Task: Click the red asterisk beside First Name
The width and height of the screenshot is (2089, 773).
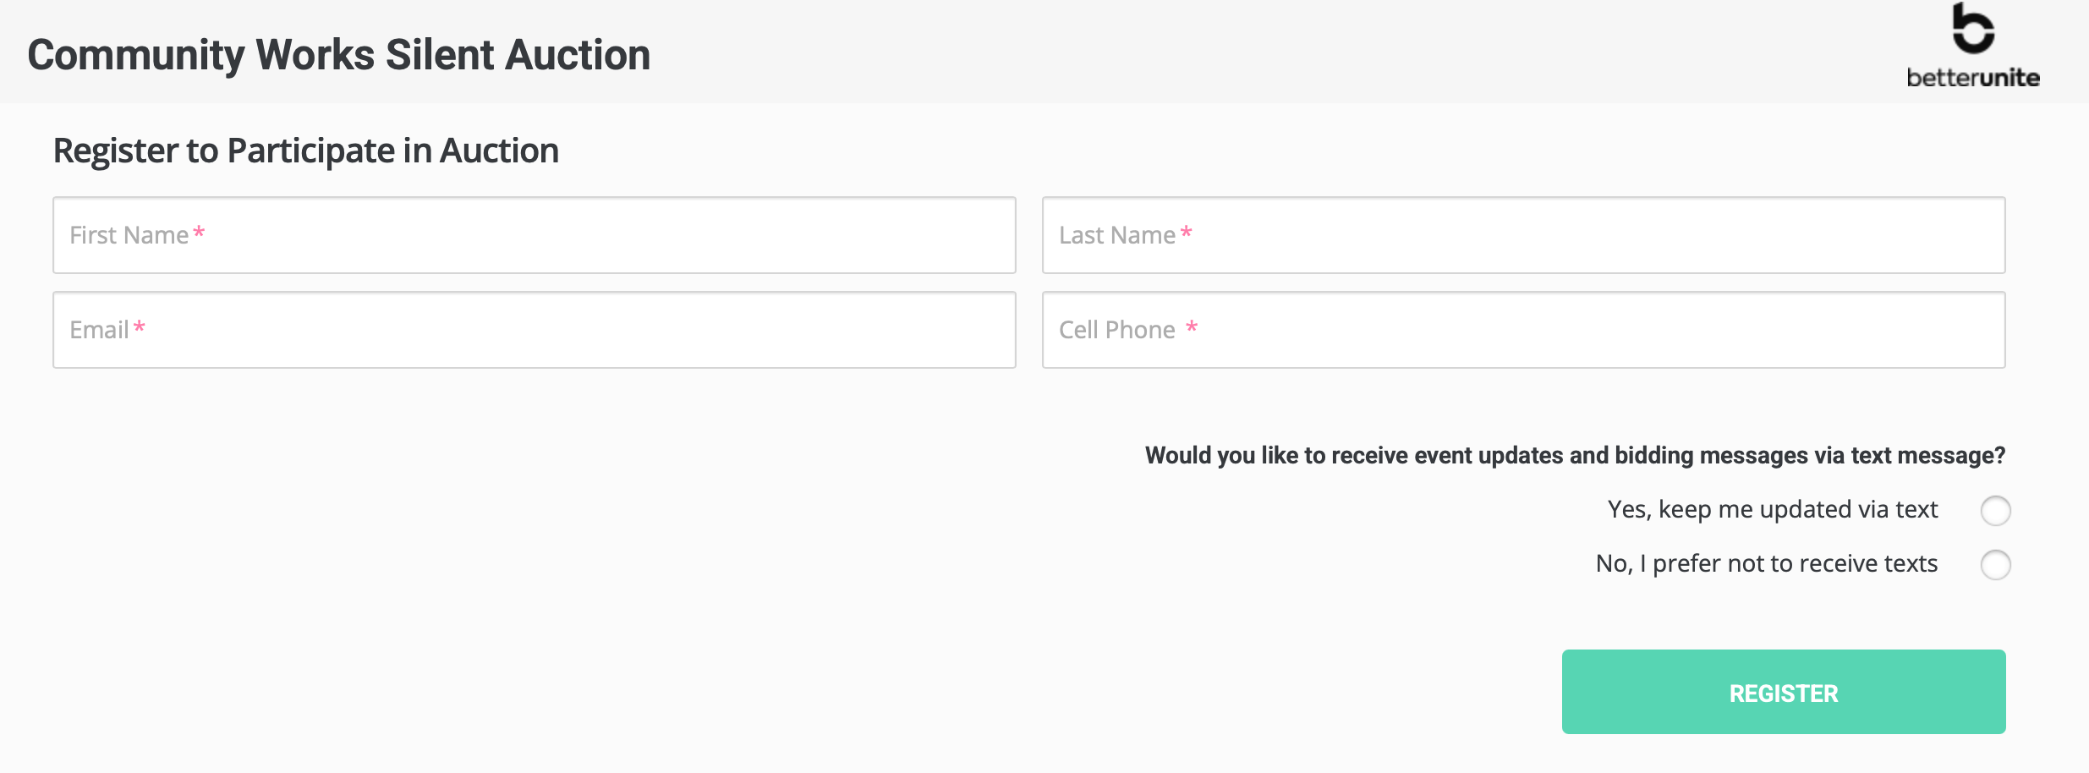Action: click(199, 233)
